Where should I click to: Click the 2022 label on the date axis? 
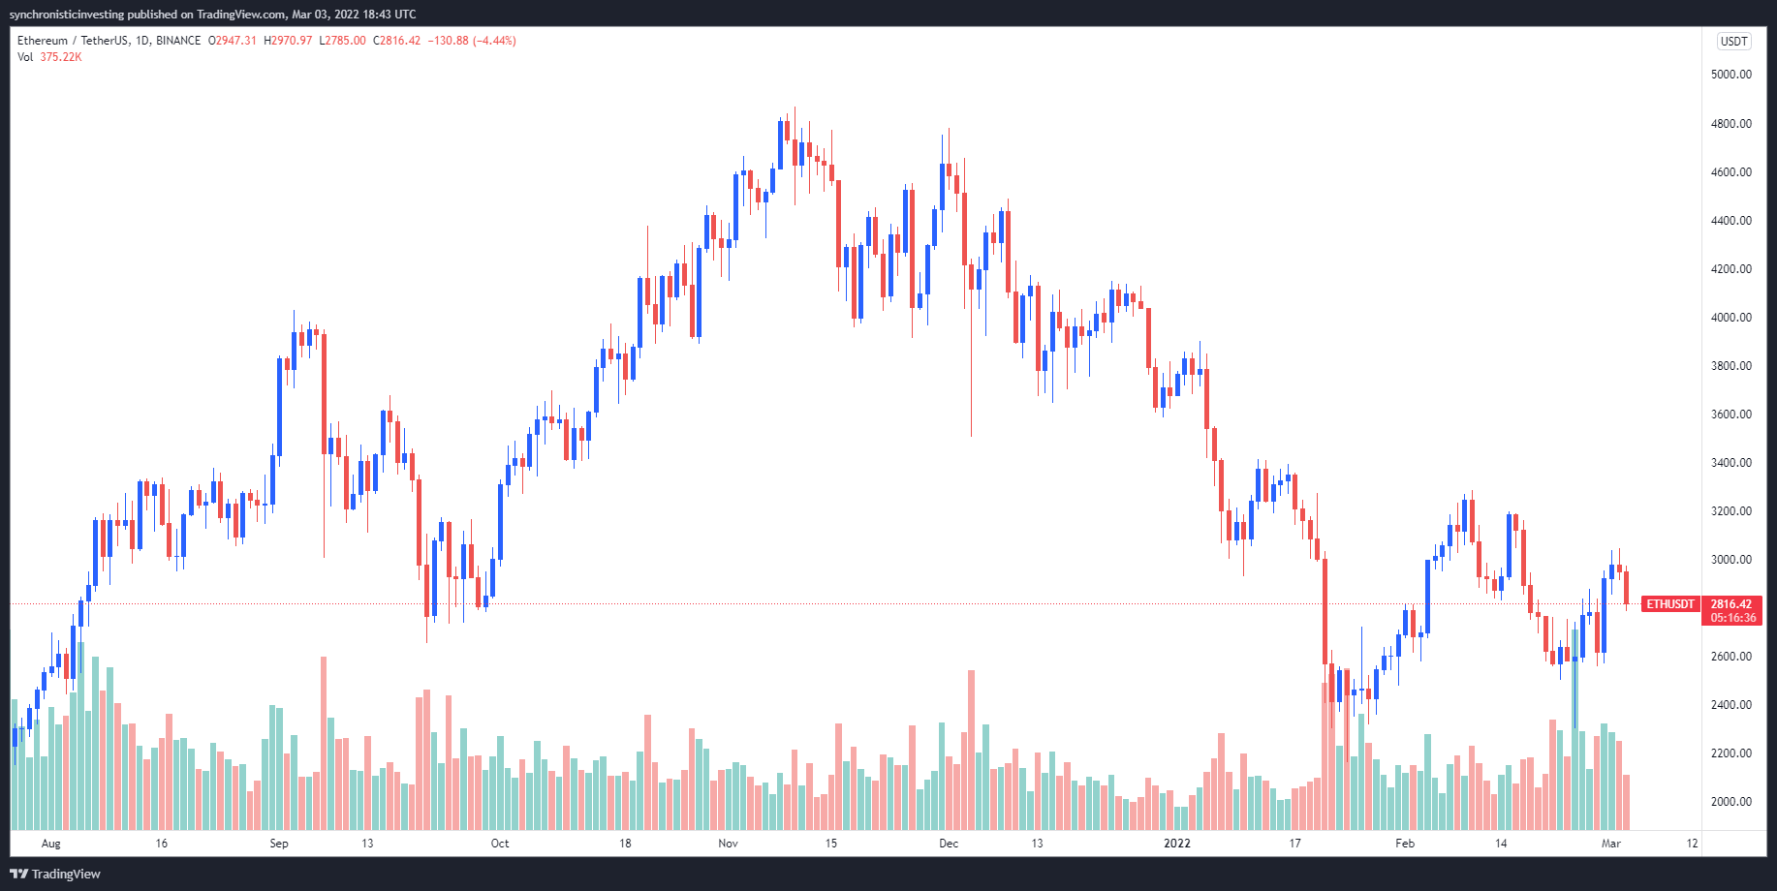tap(1178, 844)
